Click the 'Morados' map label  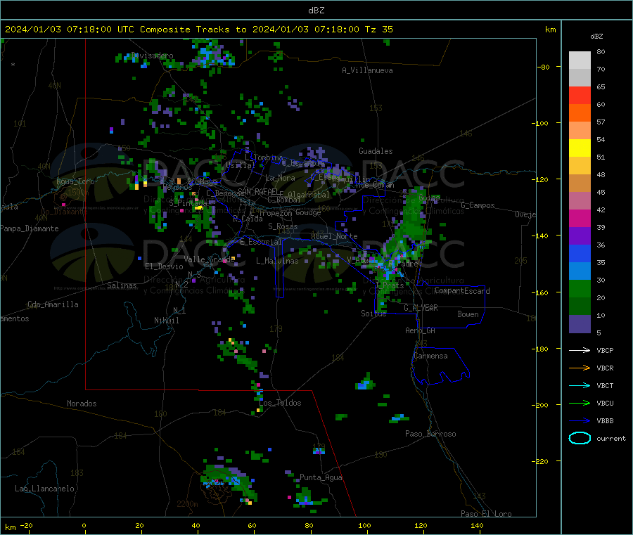[82, 404]
